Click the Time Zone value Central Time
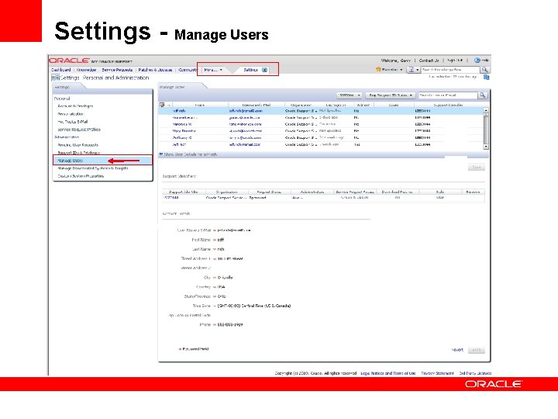The height and width of the screenshot is (419, 558). click(254, 306)
